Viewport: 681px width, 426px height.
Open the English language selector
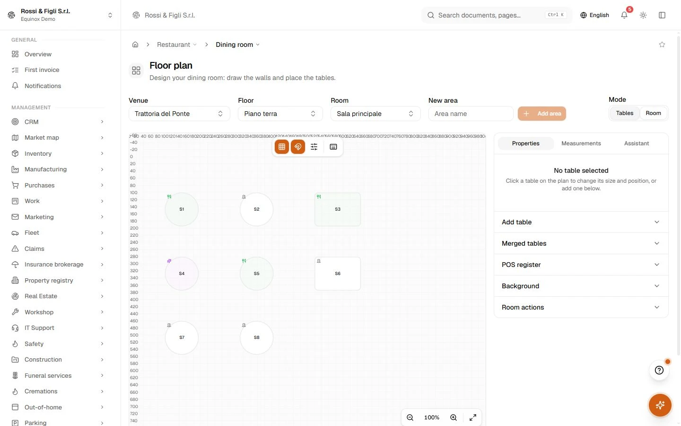[594, 15]
